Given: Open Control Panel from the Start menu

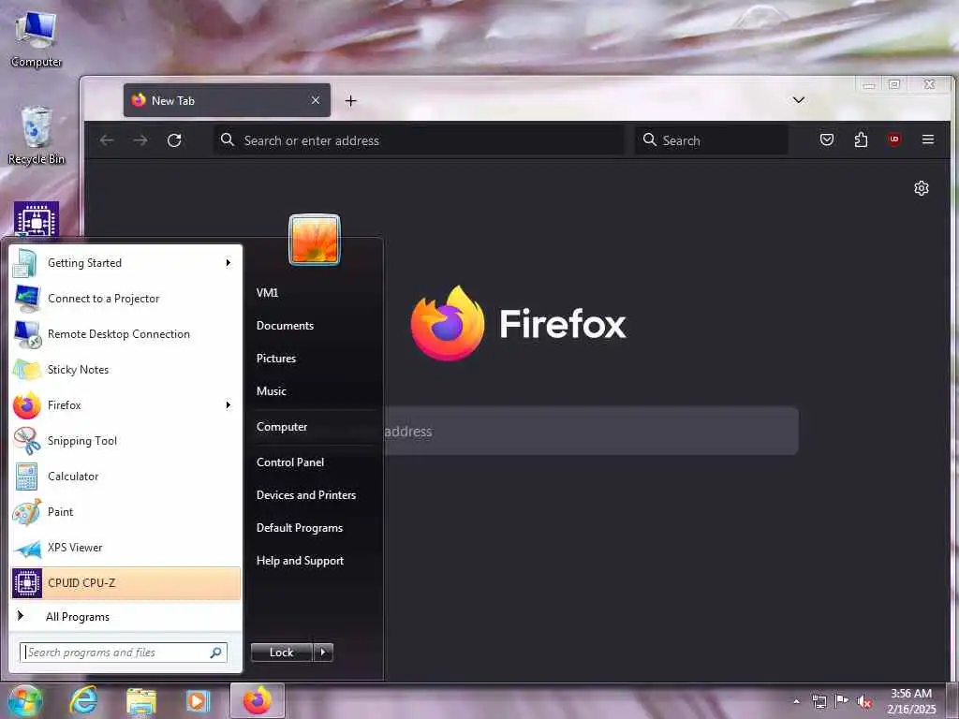Looking at the screenshot, I should click(x=290, y=462).
